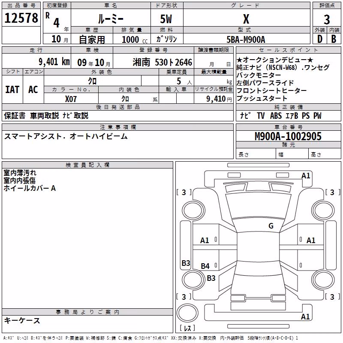Click the seating capacity 5人
Screen dimensions: 343x343
[x=184, y=81]
